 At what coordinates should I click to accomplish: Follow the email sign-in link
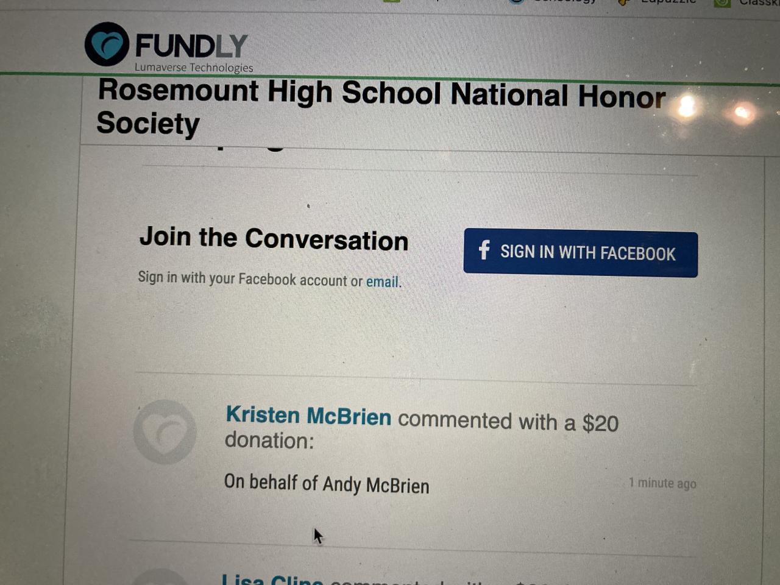click(x=382, y=282)
